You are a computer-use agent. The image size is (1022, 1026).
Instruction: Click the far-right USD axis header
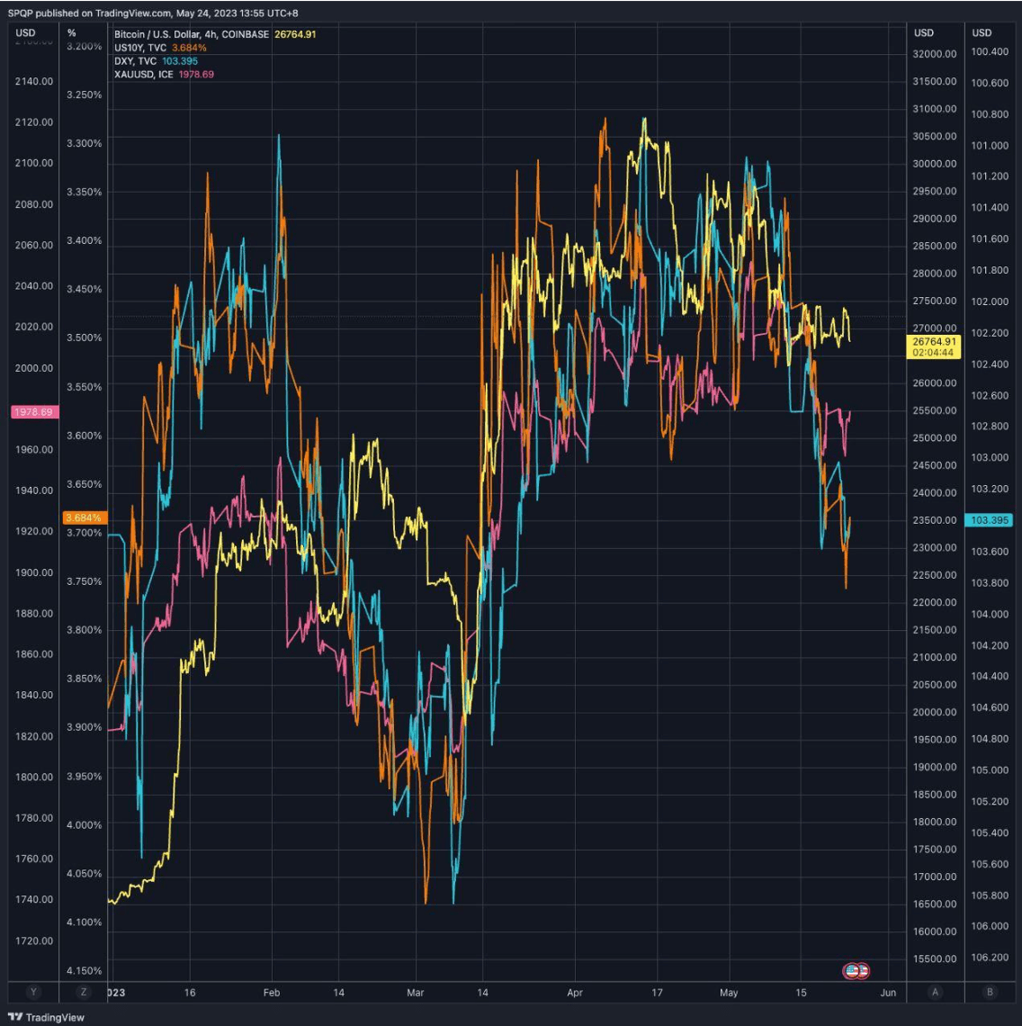pos(982,32)
